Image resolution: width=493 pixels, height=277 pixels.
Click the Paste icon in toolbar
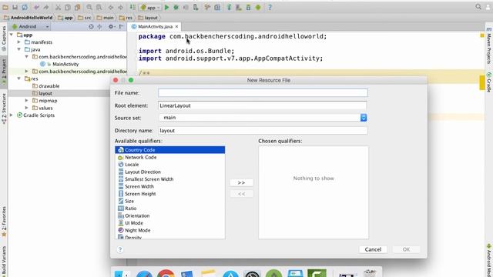click(x=77, y=7)
